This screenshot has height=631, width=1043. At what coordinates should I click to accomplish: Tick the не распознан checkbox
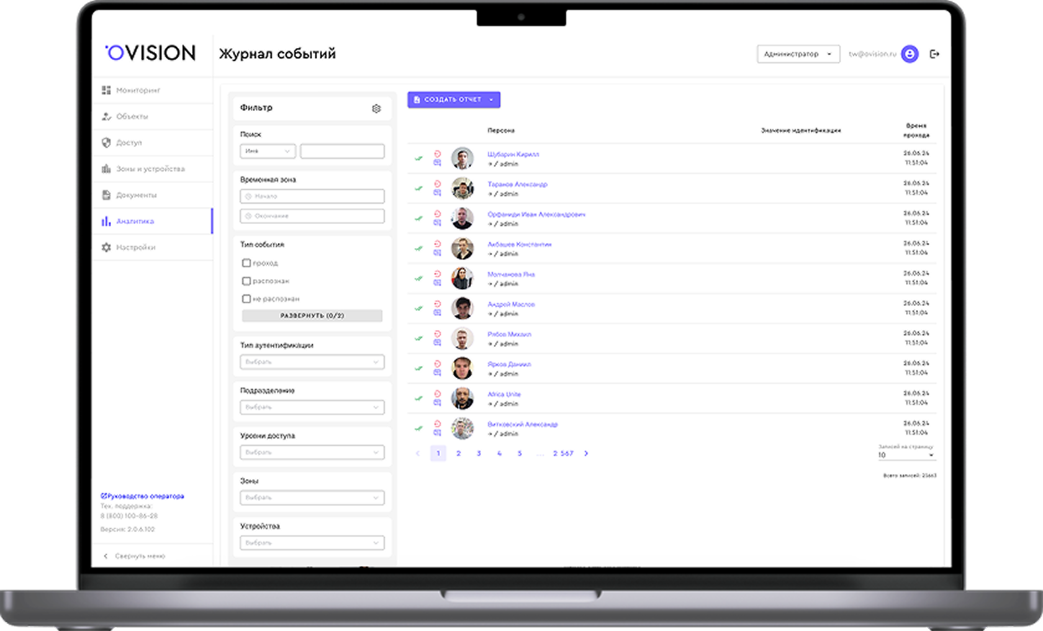click(x=246, y=299)
